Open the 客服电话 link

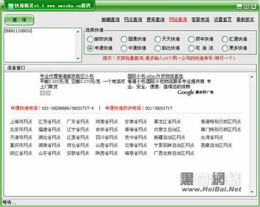pos(200,20)
